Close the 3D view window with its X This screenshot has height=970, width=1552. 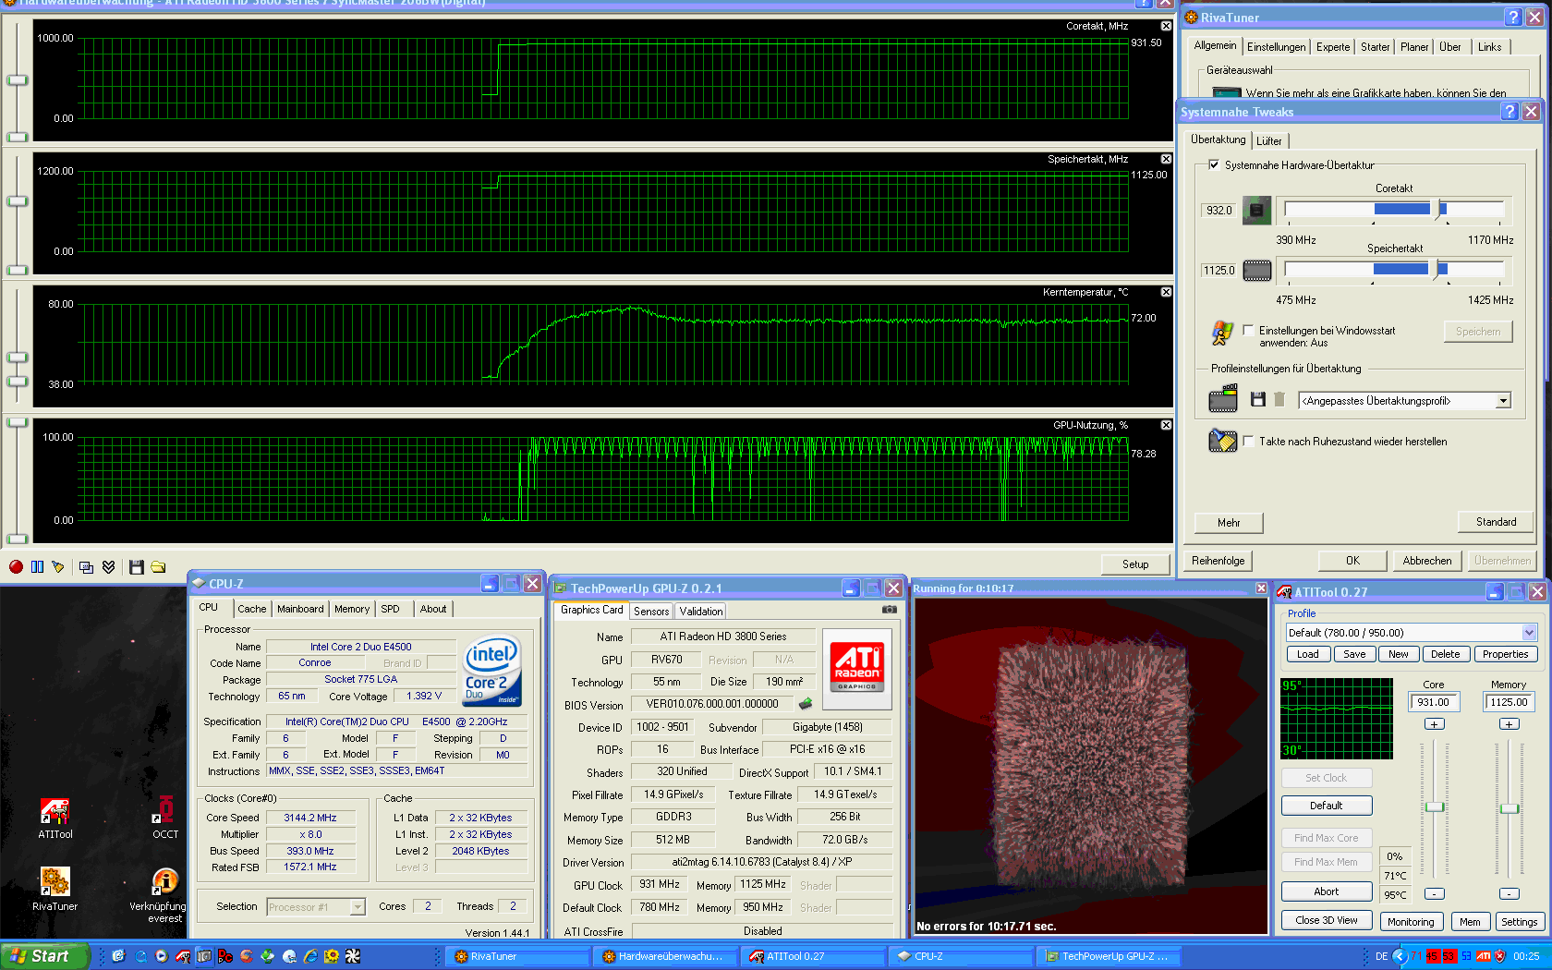click(x=1261, y=588)
